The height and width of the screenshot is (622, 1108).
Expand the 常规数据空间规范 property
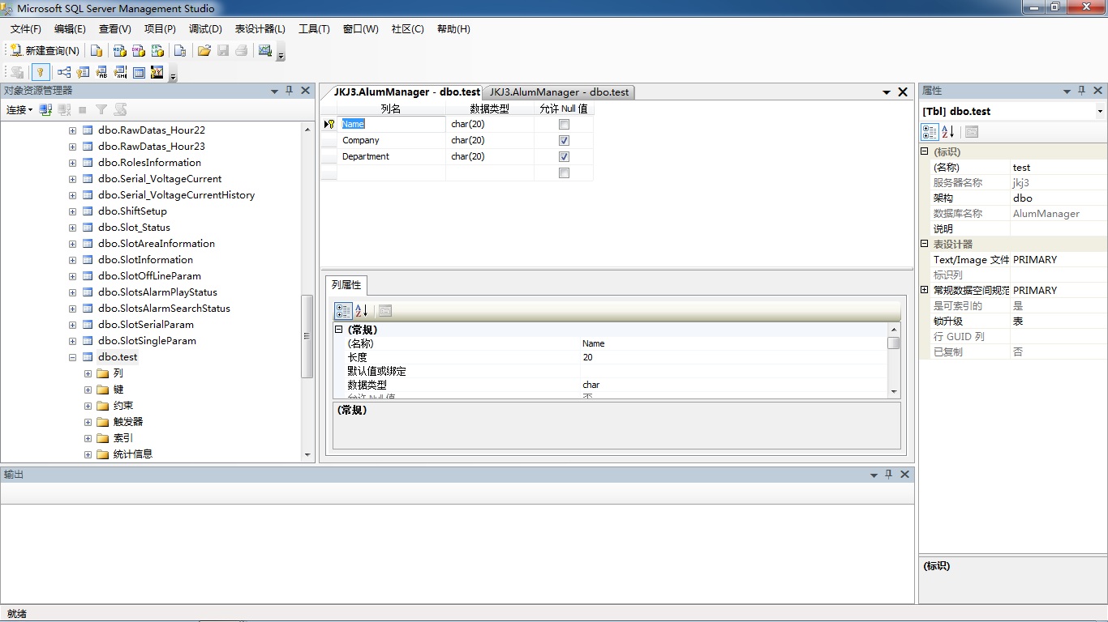[924, 290]
